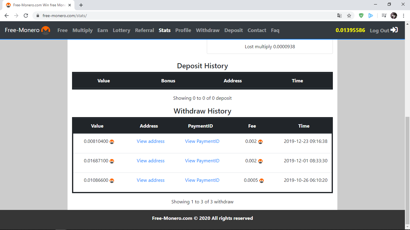Screen dimensions: 410x230
Task: Open the blue play extension icon
Action: [x=371, y=16]
